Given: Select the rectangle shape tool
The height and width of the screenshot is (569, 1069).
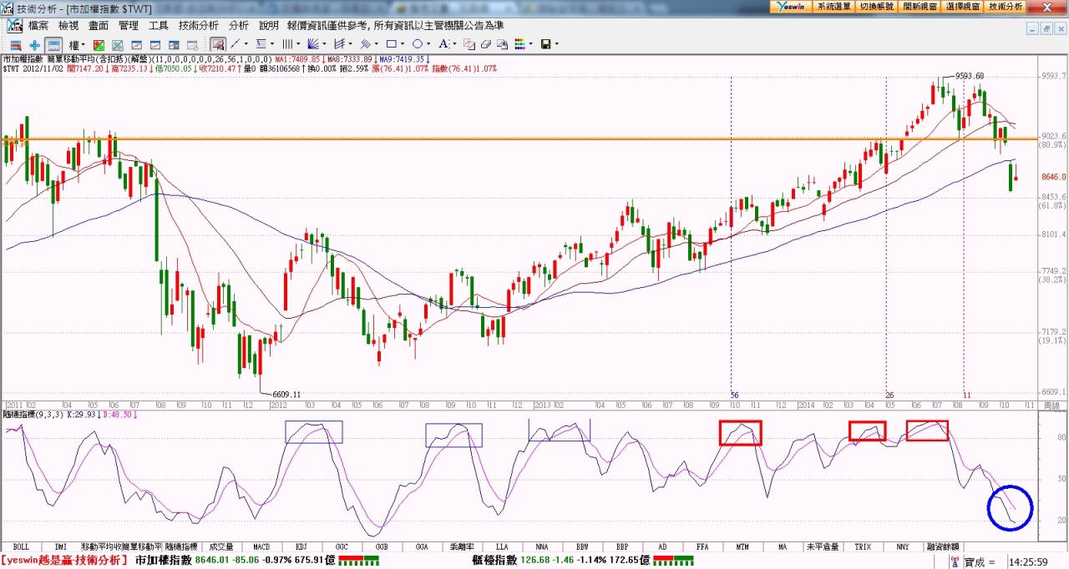Looking at the screenshot, I should [391, 44].
